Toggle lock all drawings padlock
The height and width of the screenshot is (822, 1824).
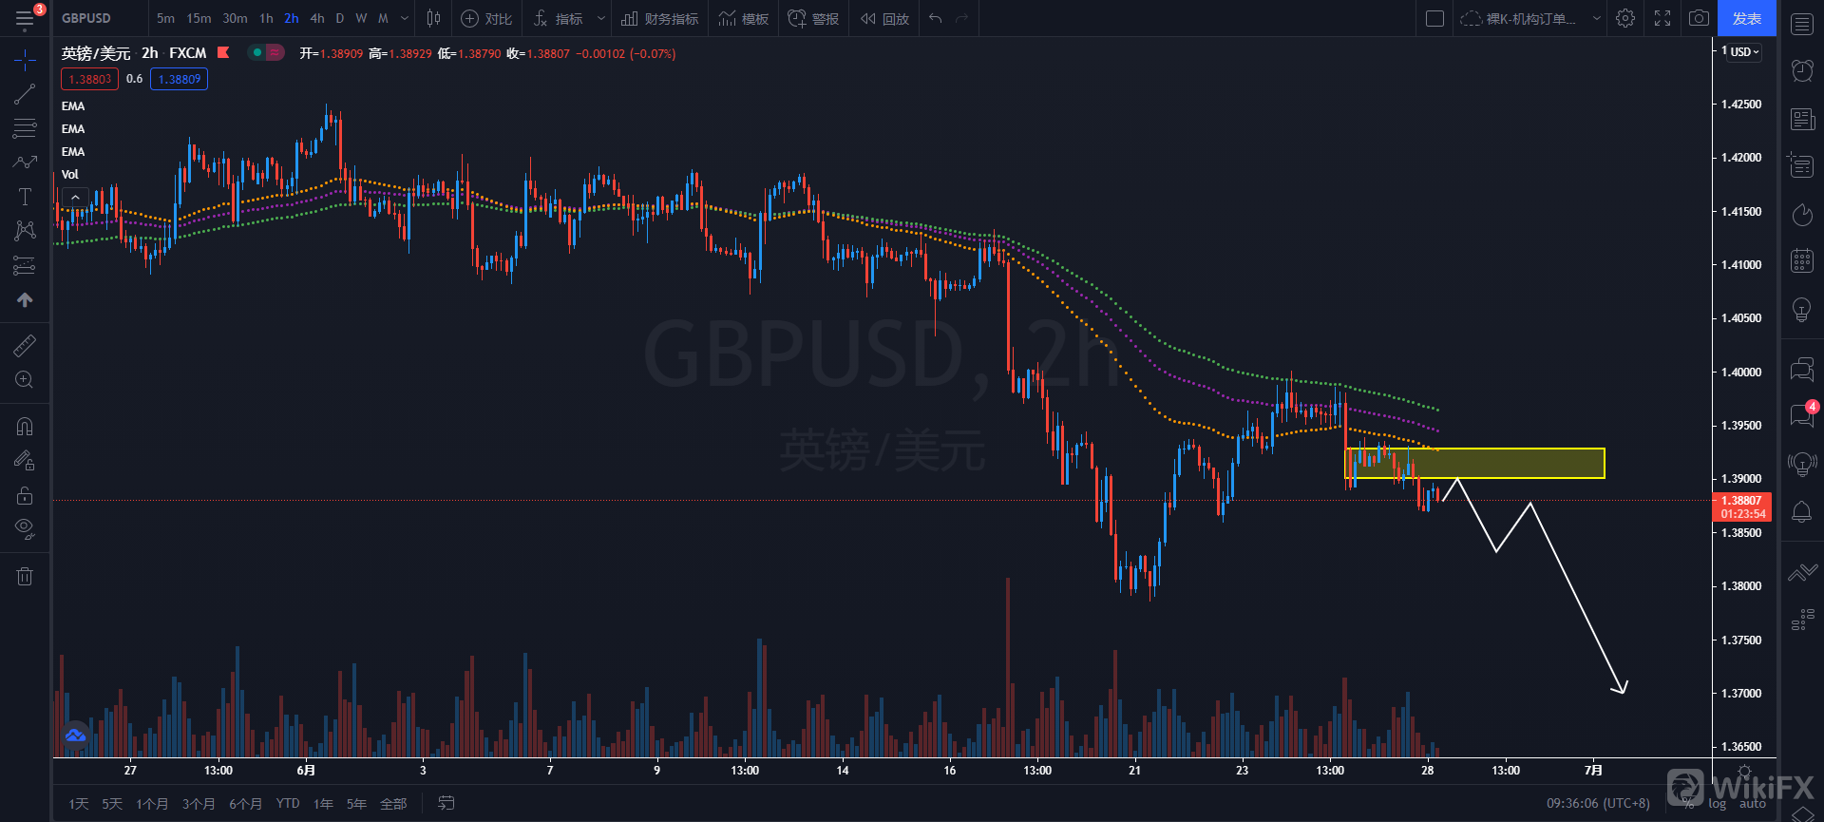coord(25,495)
